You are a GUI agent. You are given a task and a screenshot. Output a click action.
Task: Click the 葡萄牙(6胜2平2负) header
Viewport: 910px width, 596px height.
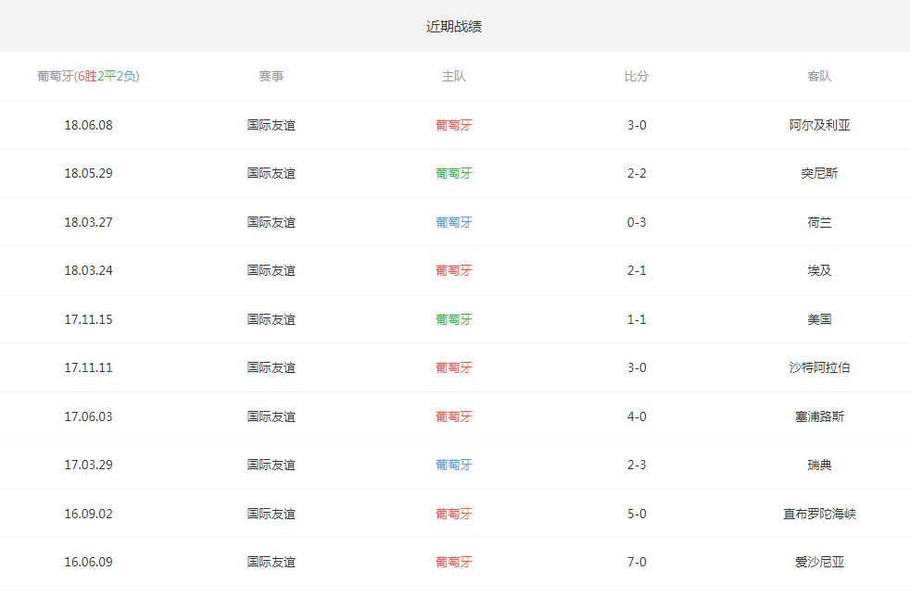pos(88,76)
